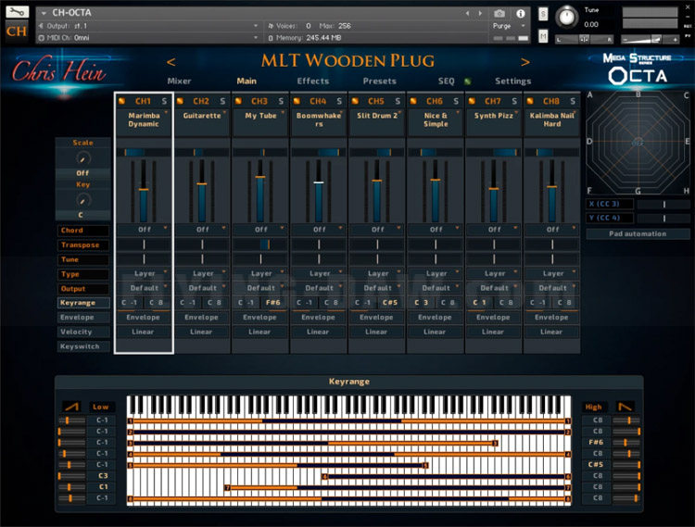The image size is (695, 527).
Task: Click the CH5 C#5 high key field
Action: click(390, 303)
